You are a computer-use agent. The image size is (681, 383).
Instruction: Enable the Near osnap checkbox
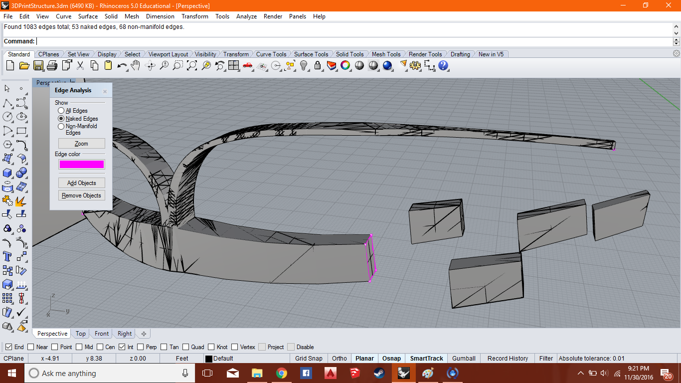(x=31, y=347)
